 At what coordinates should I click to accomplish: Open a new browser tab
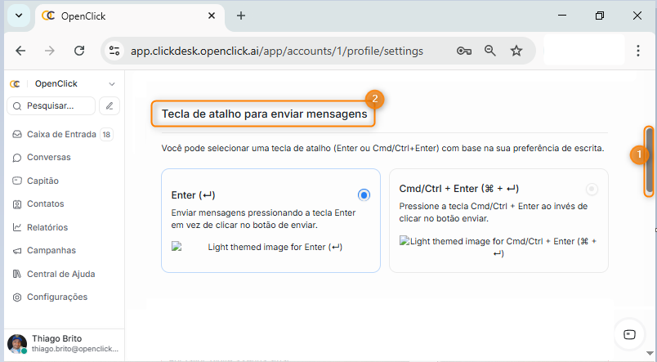pos(241,16)
